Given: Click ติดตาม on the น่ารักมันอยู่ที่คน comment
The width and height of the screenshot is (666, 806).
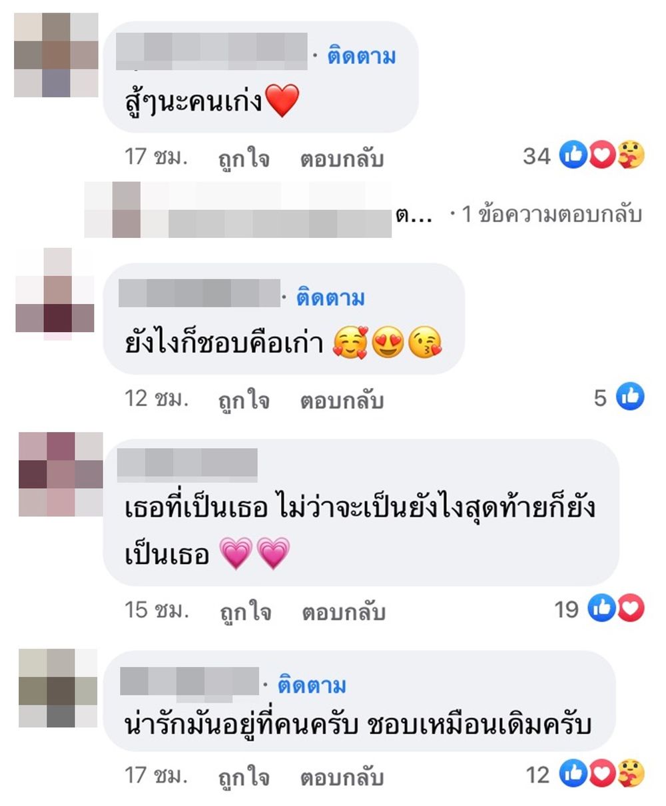Looking at the screenshot, I should [x=312, y=685].
